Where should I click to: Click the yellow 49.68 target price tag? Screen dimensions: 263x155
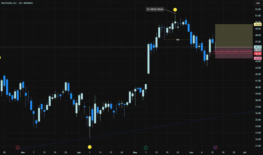[258, 25]
